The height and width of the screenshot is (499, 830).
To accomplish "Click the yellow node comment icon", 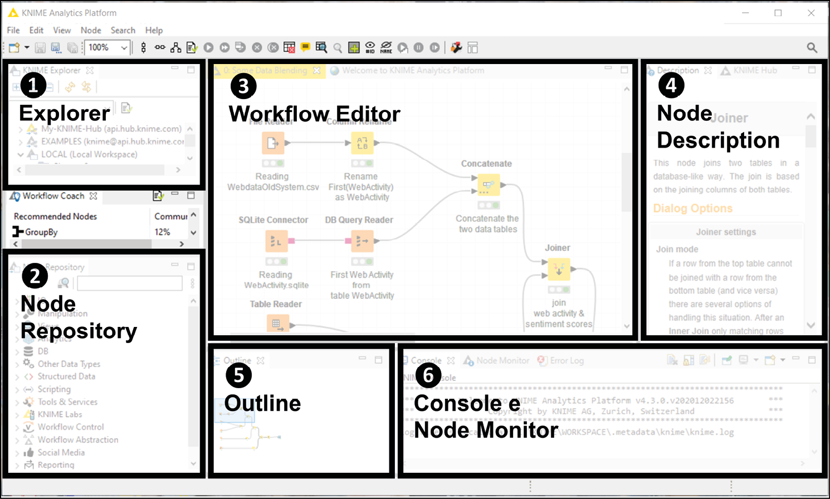I will 305,47.
